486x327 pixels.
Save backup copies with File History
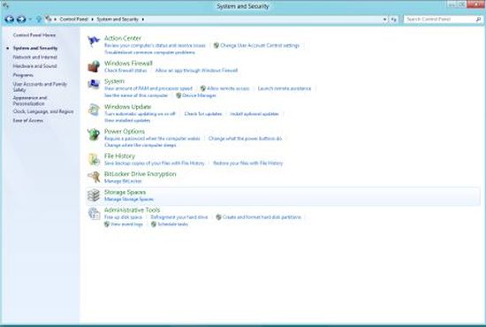[x=155, y=163]
